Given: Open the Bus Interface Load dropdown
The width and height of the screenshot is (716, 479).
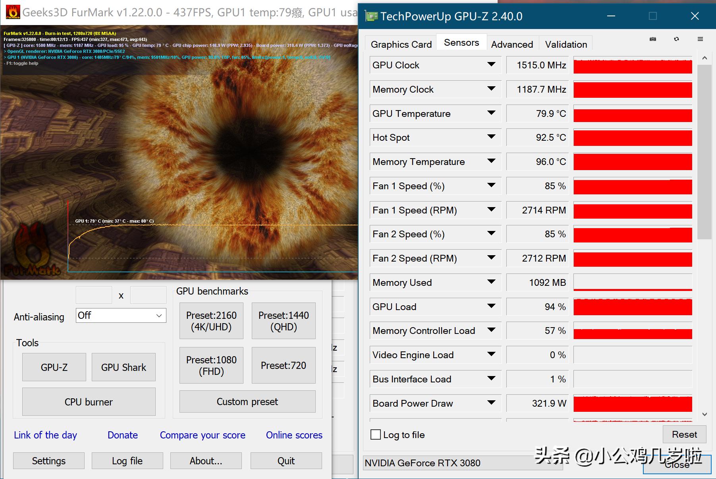Looking at the screenshot, I should 491,378.
